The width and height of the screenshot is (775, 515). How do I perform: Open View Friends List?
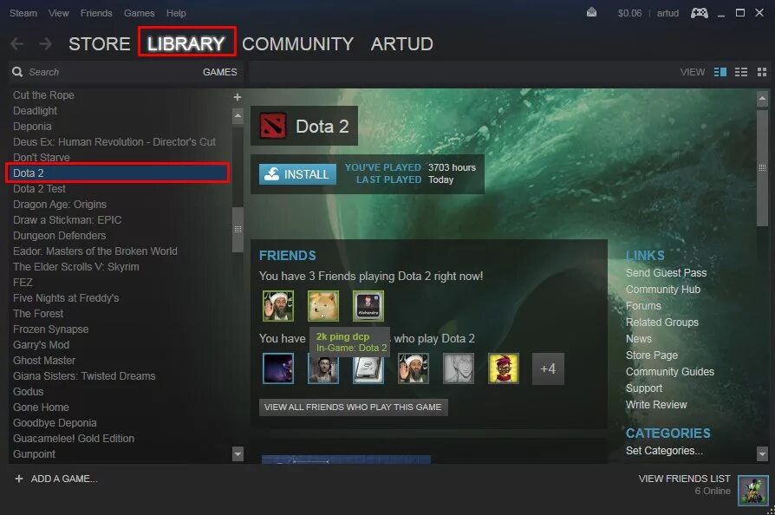[684, 479]
